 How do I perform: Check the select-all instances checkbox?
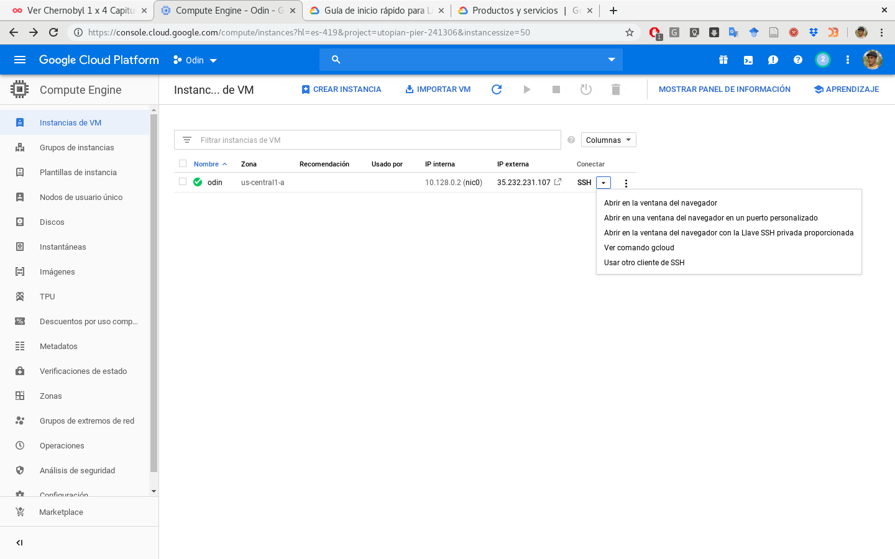click(x=182, y=163)
